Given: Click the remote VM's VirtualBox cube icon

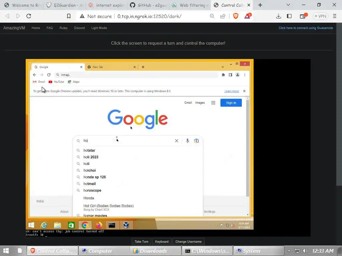Looking at the screenshot, I should pyautogui.click(x=126, y=225).
